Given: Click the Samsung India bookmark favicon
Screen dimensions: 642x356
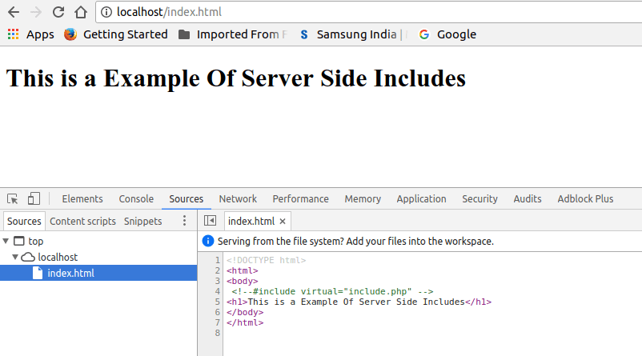Looking at the screenshot, I should [304, 34].
